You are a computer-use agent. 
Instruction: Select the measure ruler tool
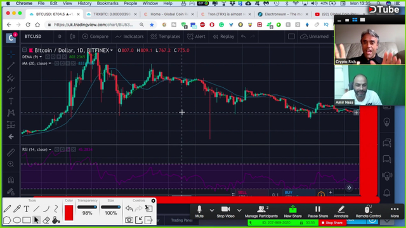[x=11, y=153]
